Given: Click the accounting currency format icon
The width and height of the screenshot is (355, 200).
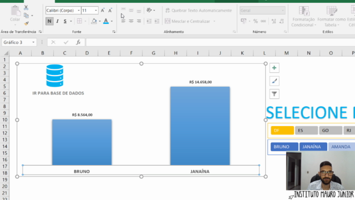Looking at the screenshot, I should (244, 21).
